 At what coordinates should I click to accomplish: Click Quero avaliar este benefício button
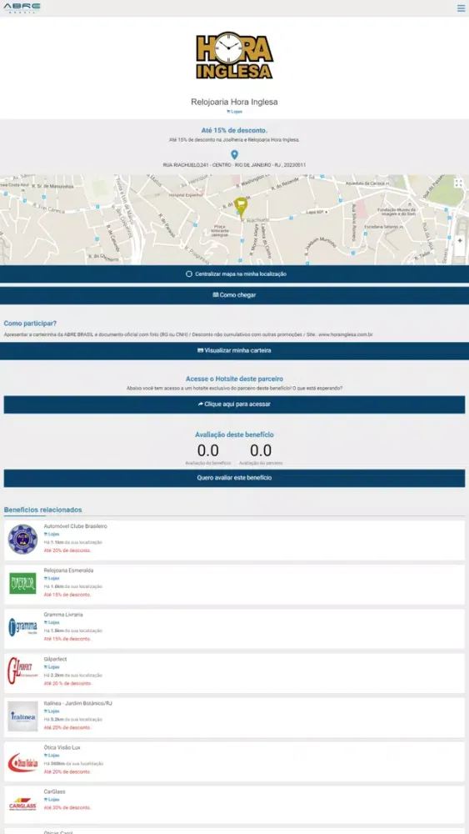coord(234,478)
